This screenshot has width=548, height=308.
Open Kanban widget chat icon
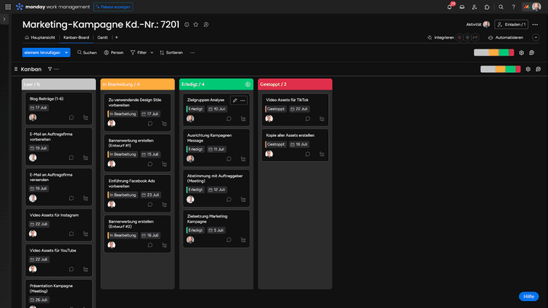coord(538,69)
